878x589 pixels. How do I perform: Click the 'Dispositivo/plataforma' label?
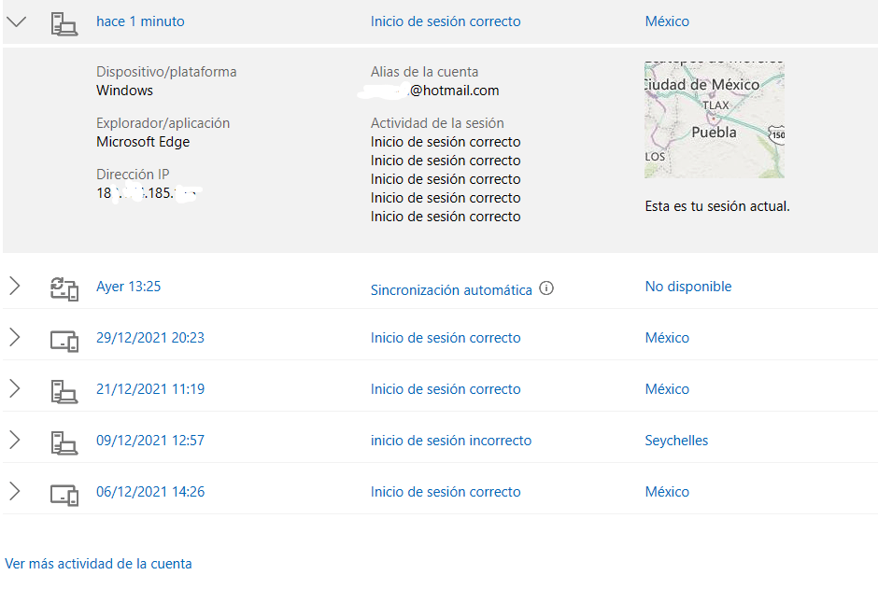click(166, 72)
